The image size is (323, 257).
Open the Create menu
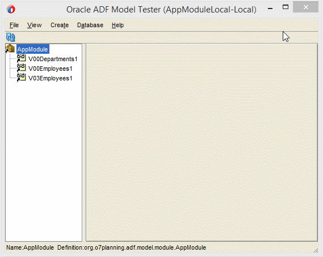[60, 25]
